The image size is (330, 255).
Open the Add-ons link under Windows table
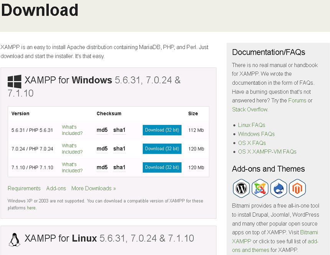click(x=56, y=188)
